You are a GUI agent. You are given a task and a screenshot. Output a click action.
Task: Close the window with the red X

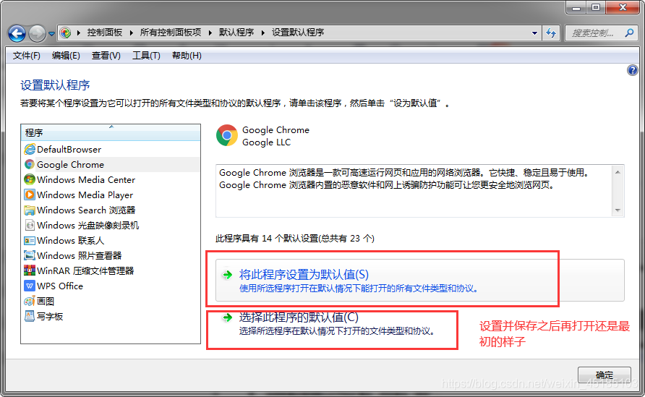623,7
